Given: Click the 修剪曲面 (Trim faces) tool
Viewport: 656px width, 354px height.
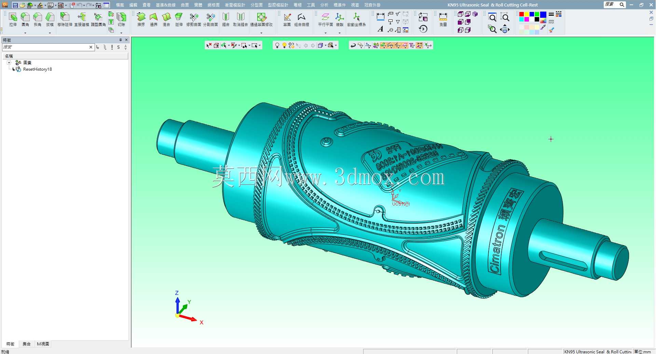Looking at the screenshot, I should point(194,19).
